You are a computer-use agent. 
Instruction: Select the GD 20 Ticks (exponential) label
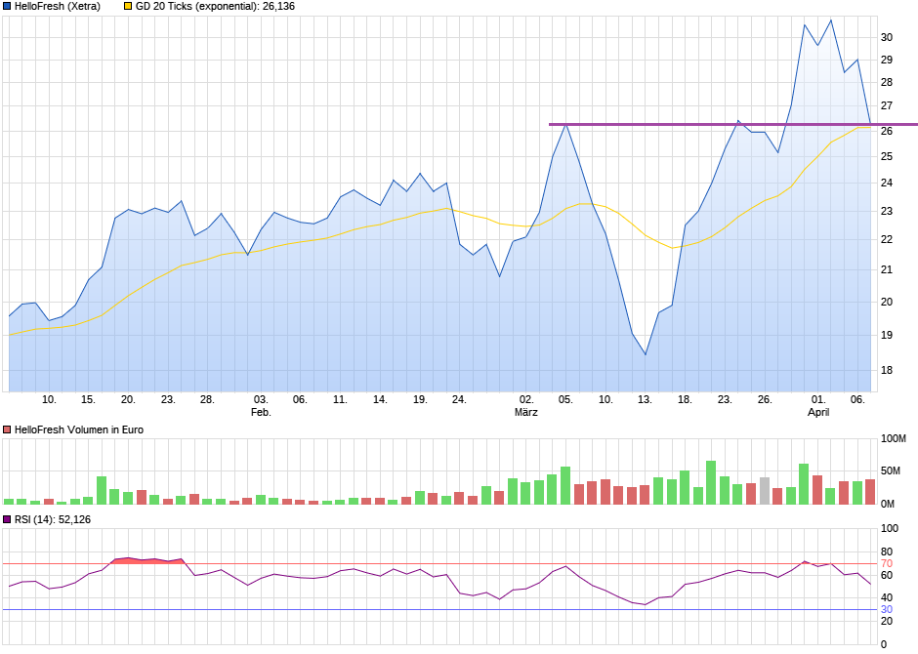[215, 7]
